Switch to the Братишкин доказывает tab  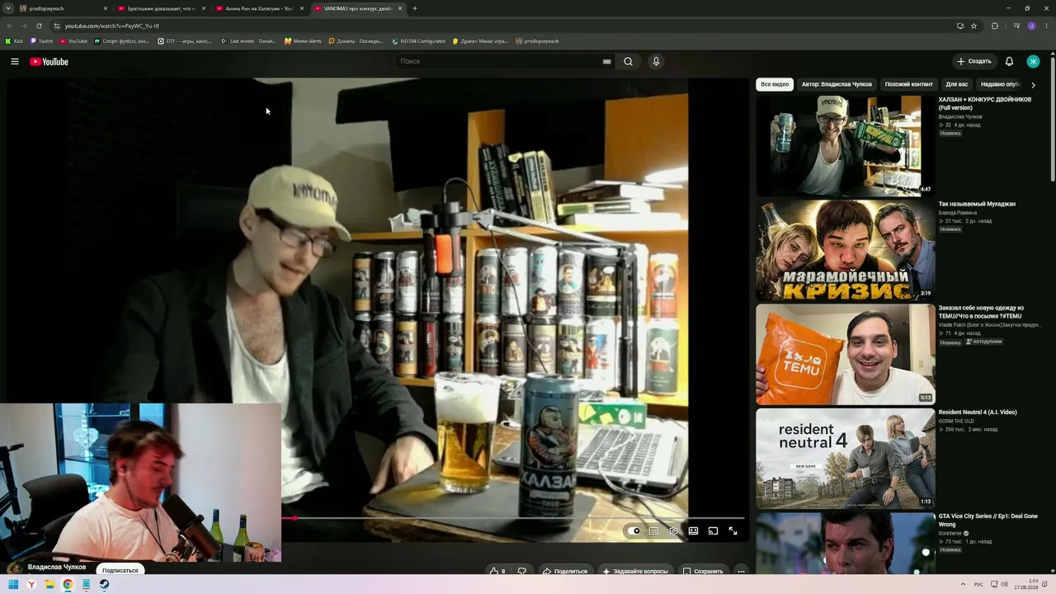pos(162,8)
